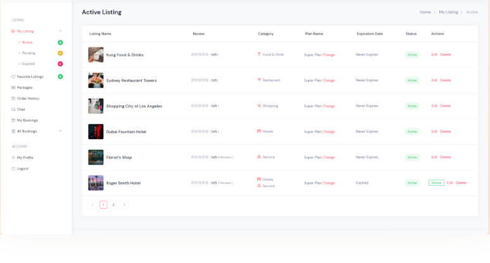Open Shopping City of Los Angeles thumbnail
The height and width of the screenshot is (263, 490).
tap(96, 106)
